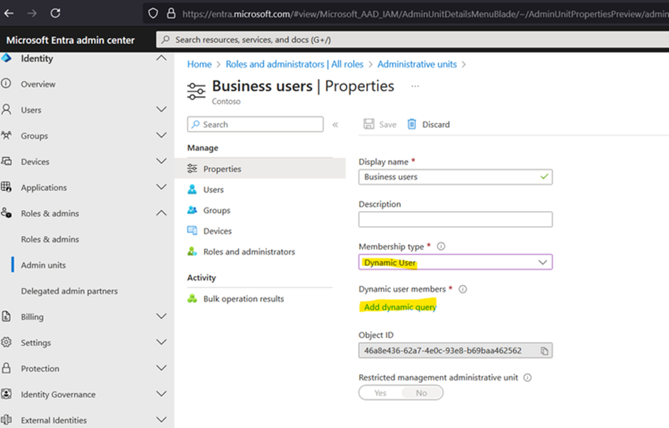This screenshot has width=669, height=428.
Task: Open Bulk operation results
Action: (x=243, y=299)
